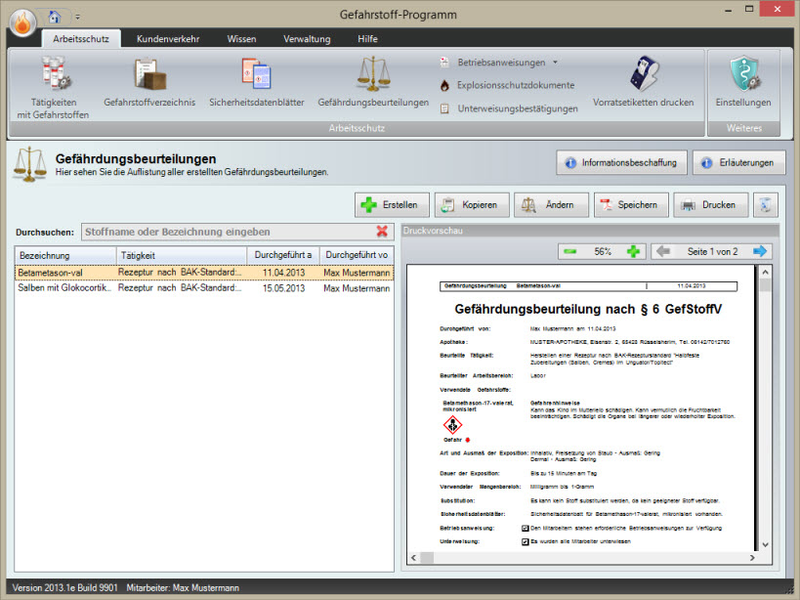Click the preview vertical scrollbar up arrow
This screenshot has height=600, width=800.
click(765, 273)
